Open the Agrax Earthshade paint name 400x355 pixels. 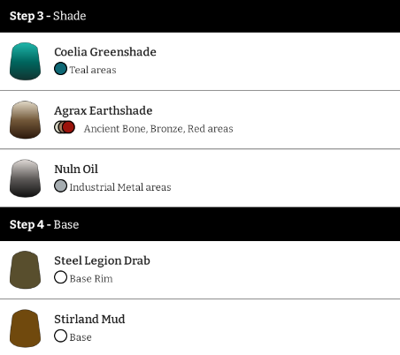[x=104, y=110]
